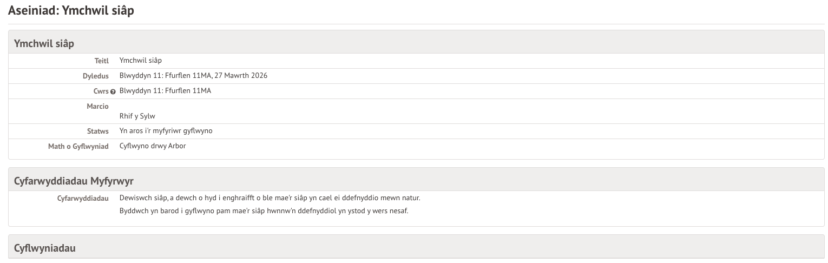This screenshot has height=263, width=828.
Task: Expand the Cyflwyniadau section header
Action: [x=45, y=248]
